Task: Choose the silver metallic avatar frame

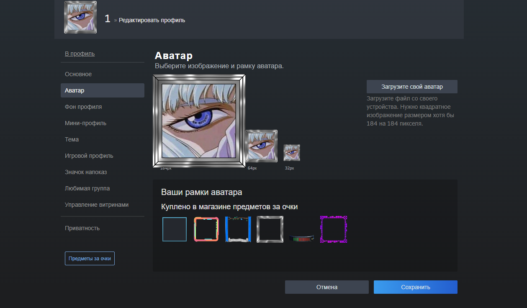Action: [x=270, y=229]
